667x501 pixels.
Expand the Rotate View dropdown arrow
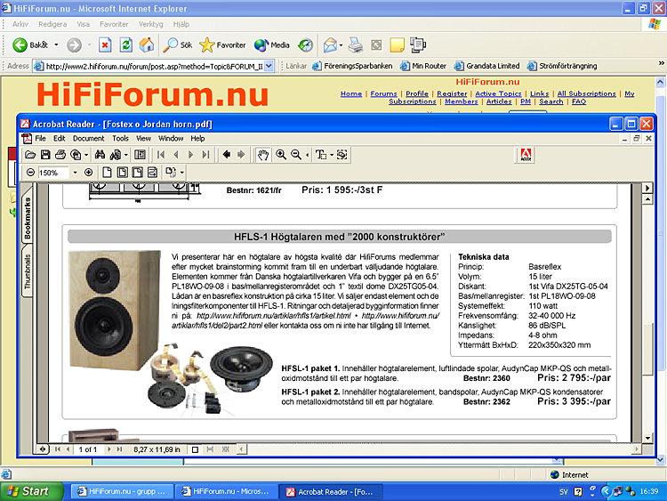click(182, 173)
